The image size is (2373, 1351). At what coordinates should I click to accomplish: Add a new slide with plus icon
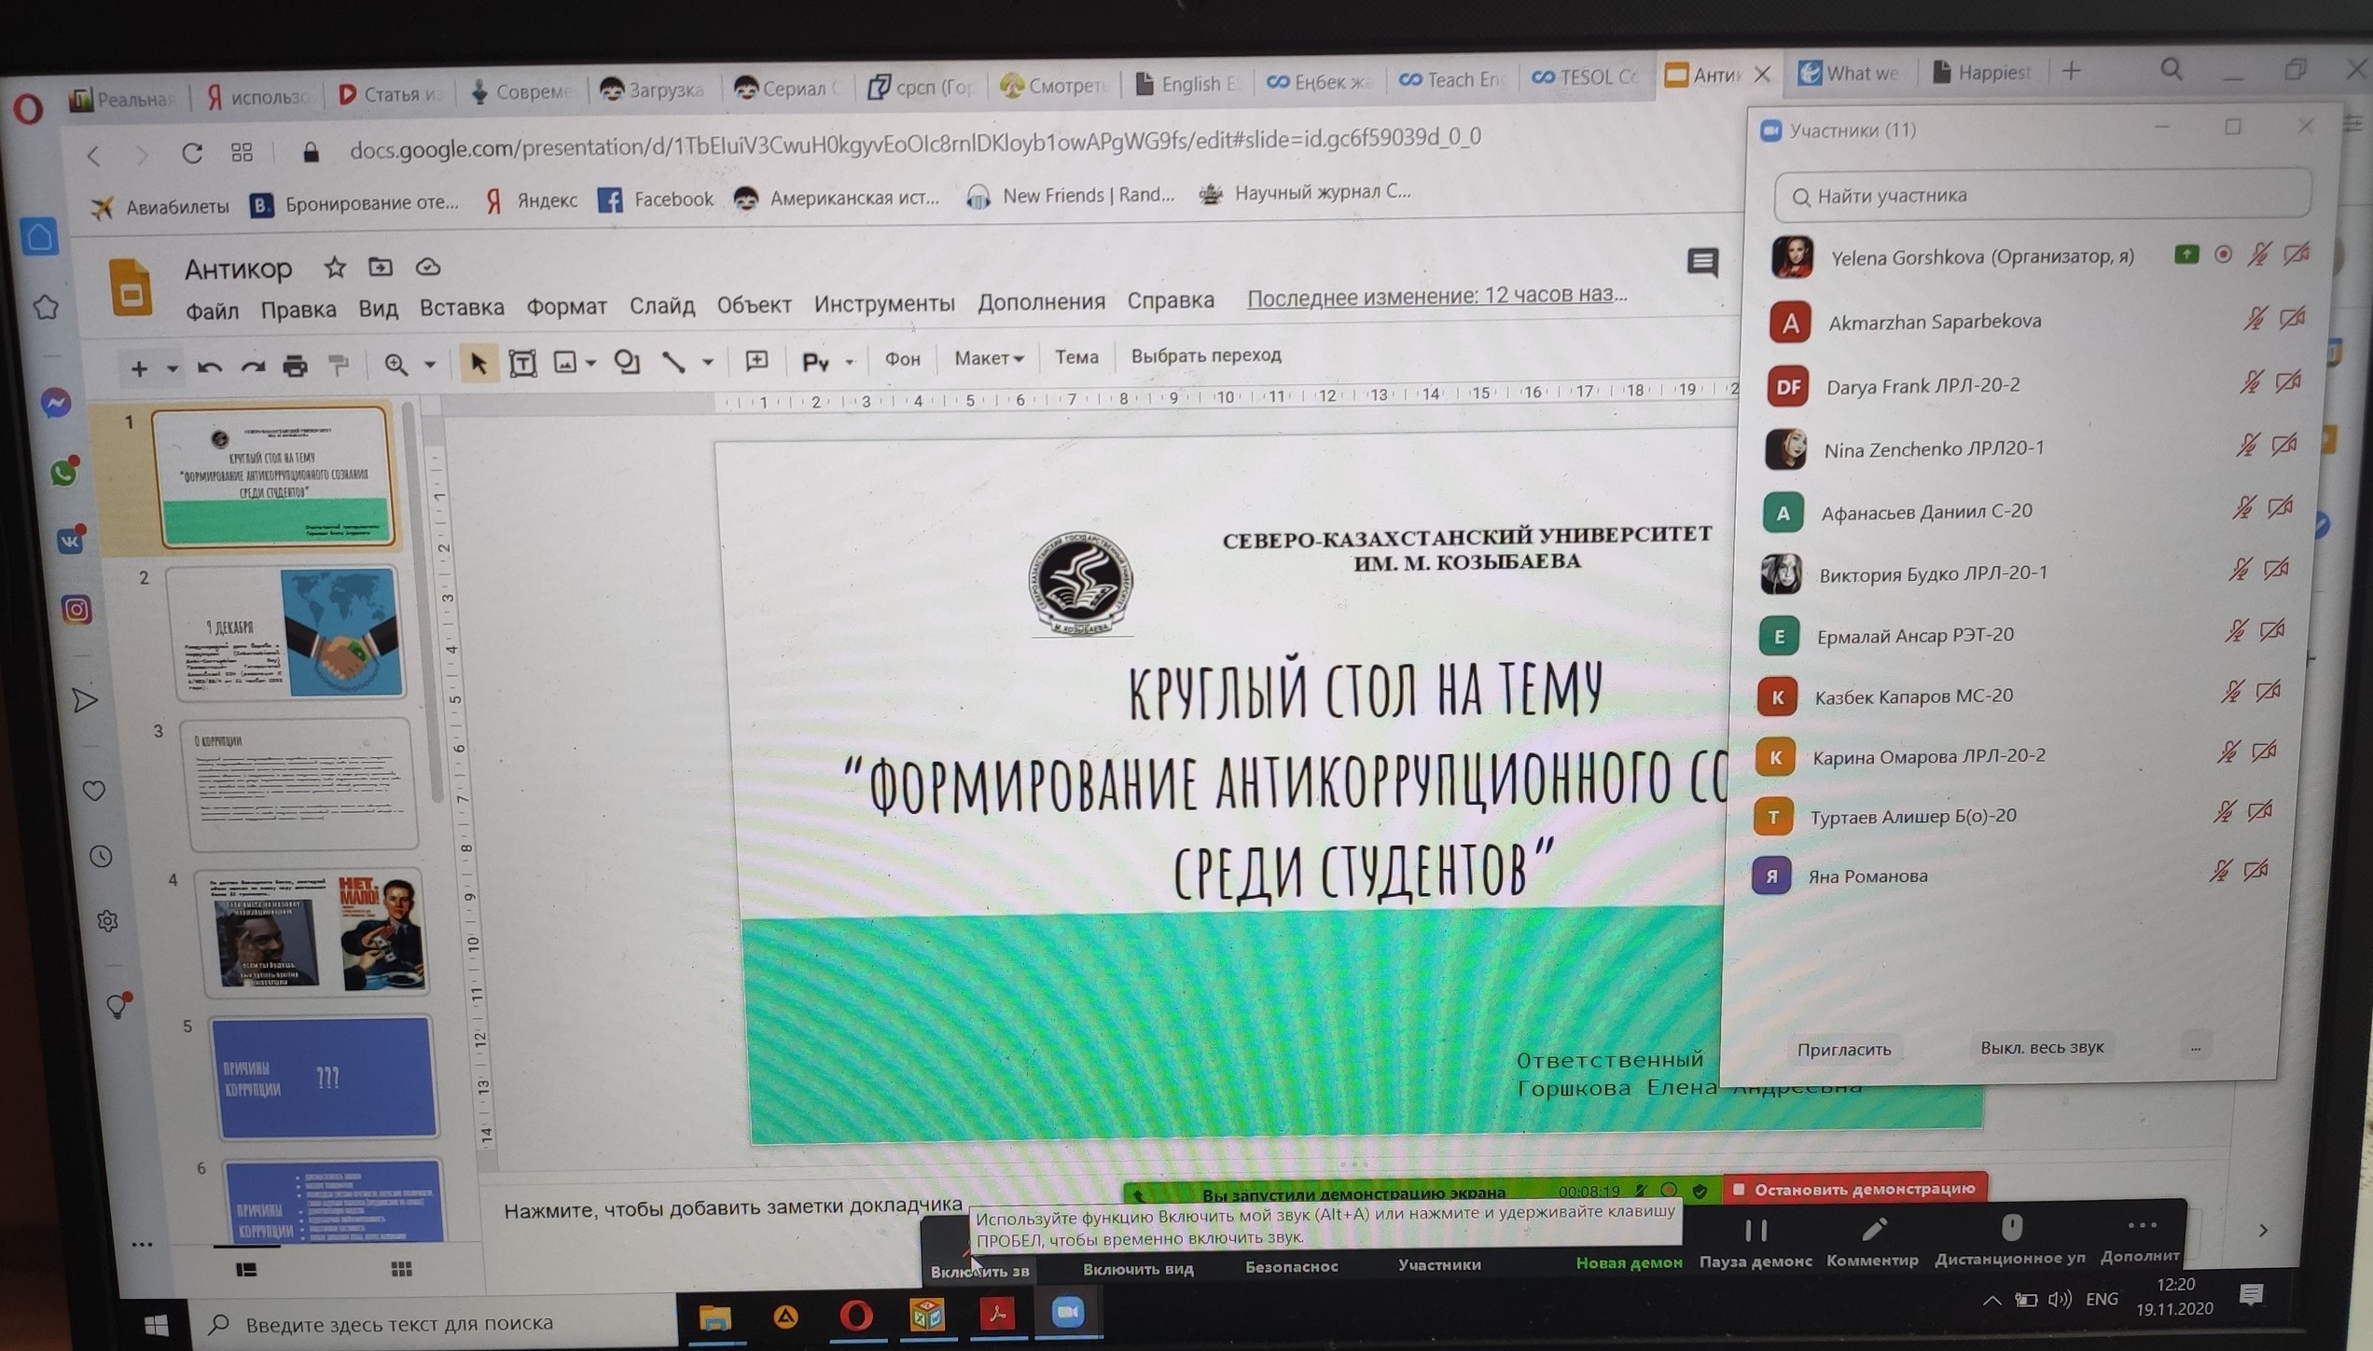coord(139,369)
